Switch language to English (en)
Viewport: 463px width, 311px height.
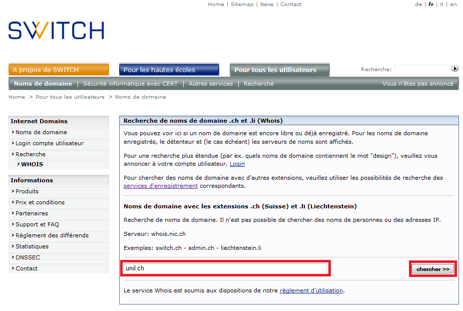pos(453,5)
